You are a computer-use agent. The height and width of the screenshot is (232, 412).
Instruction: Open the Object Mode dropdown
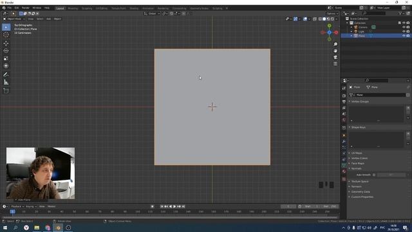pyautogui.click(x=14, y=19)
